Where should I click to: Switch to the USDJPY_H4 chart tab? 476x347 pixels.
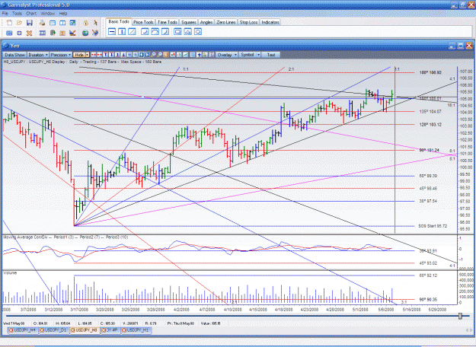[22, 330]
